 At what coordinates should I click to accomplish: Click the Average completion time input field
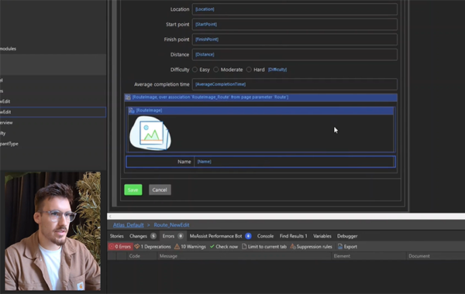[x=294, y=84]
